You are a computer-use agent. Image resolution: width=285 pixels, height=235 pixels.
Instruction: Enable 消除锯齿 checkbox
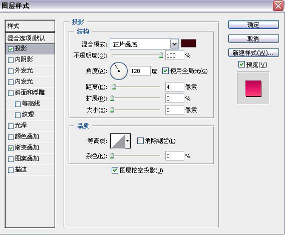(140, 140)
